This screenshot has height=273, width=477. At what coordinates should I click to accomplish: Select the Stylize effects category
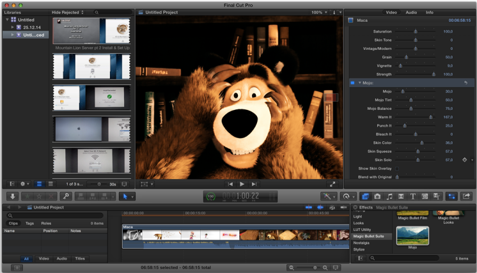click(x=359, y=249)
